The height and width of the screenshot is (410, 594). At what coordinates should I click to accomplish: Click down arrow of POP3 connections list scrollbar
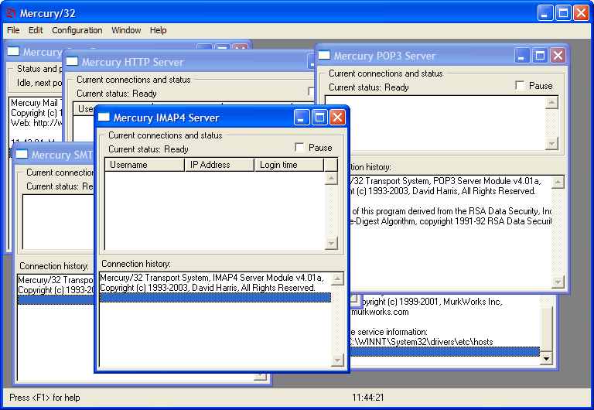click(552, 144)
